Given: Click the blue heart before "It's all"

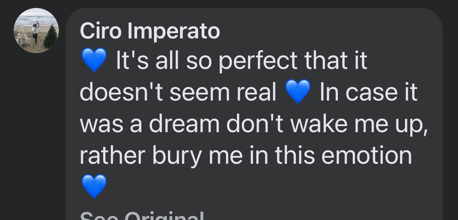Looking at the screenshot, I should (x=94, y=60).
